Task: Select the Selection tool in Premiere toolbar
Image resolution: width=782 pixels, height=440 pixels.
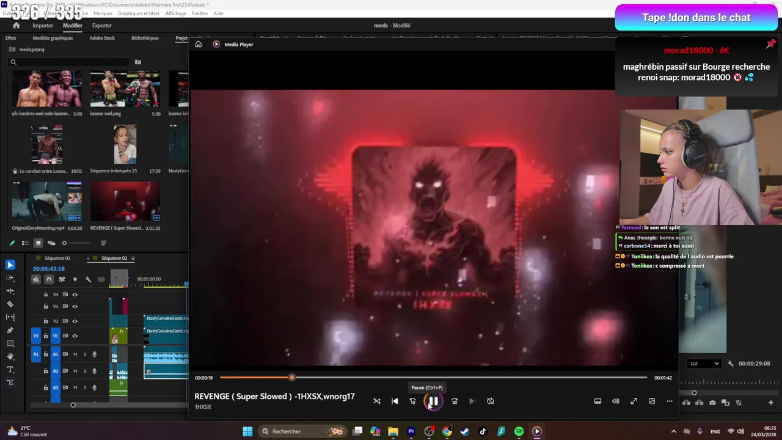Action: coord(10,265)
